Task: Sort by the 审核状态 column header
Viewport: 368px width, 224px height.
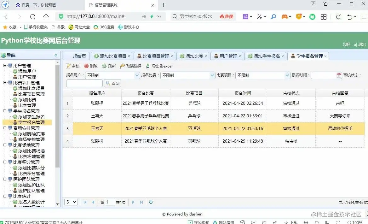Action: pyautogui.click(x=291, y=93)
